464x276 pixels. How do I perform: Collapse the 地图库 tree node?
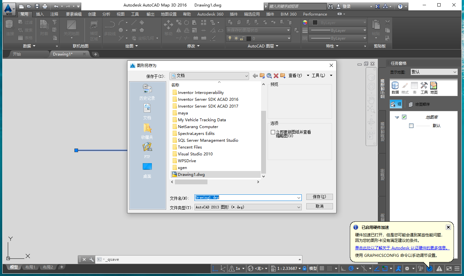point(397,117)
